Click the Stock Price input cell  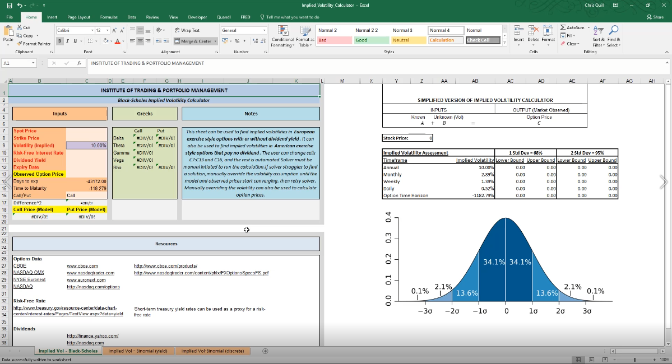click(421, 138)
